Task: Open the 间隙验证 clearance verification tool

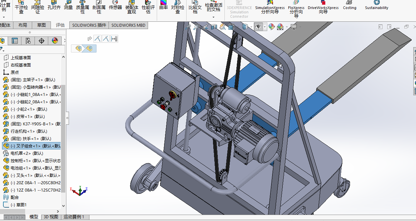Action: pyautogui.click(x=38, y=7)
